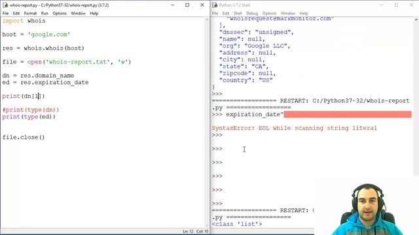Image resolution: width=419 pixels, height=235 pixels.
Task: Click 'dn = res.domain_name' line
Action: (x=38, y=76)
